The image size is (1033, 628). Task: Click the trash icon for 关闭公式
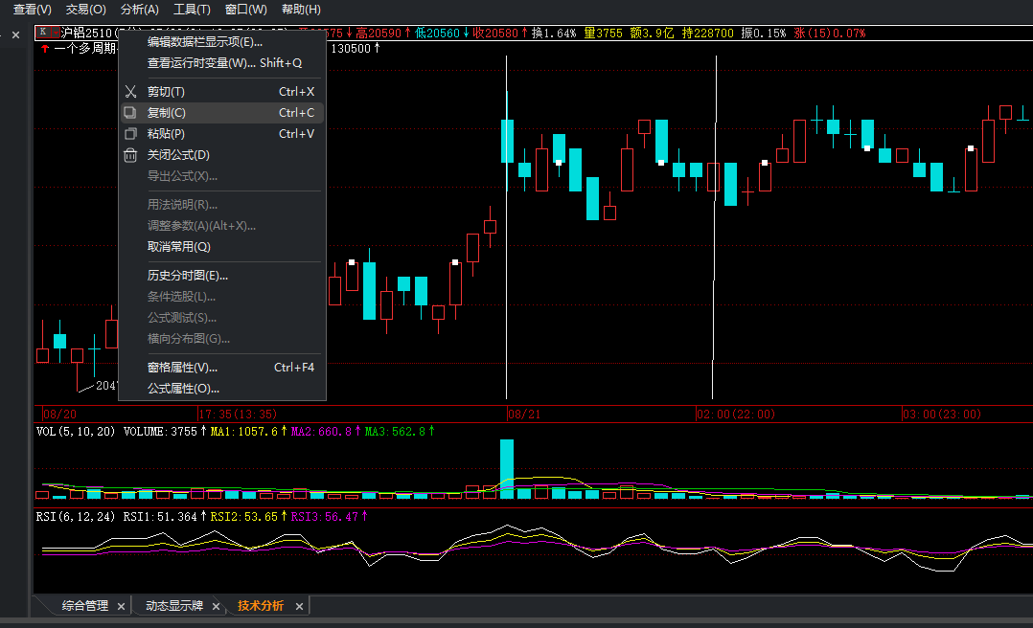[130, 155]
